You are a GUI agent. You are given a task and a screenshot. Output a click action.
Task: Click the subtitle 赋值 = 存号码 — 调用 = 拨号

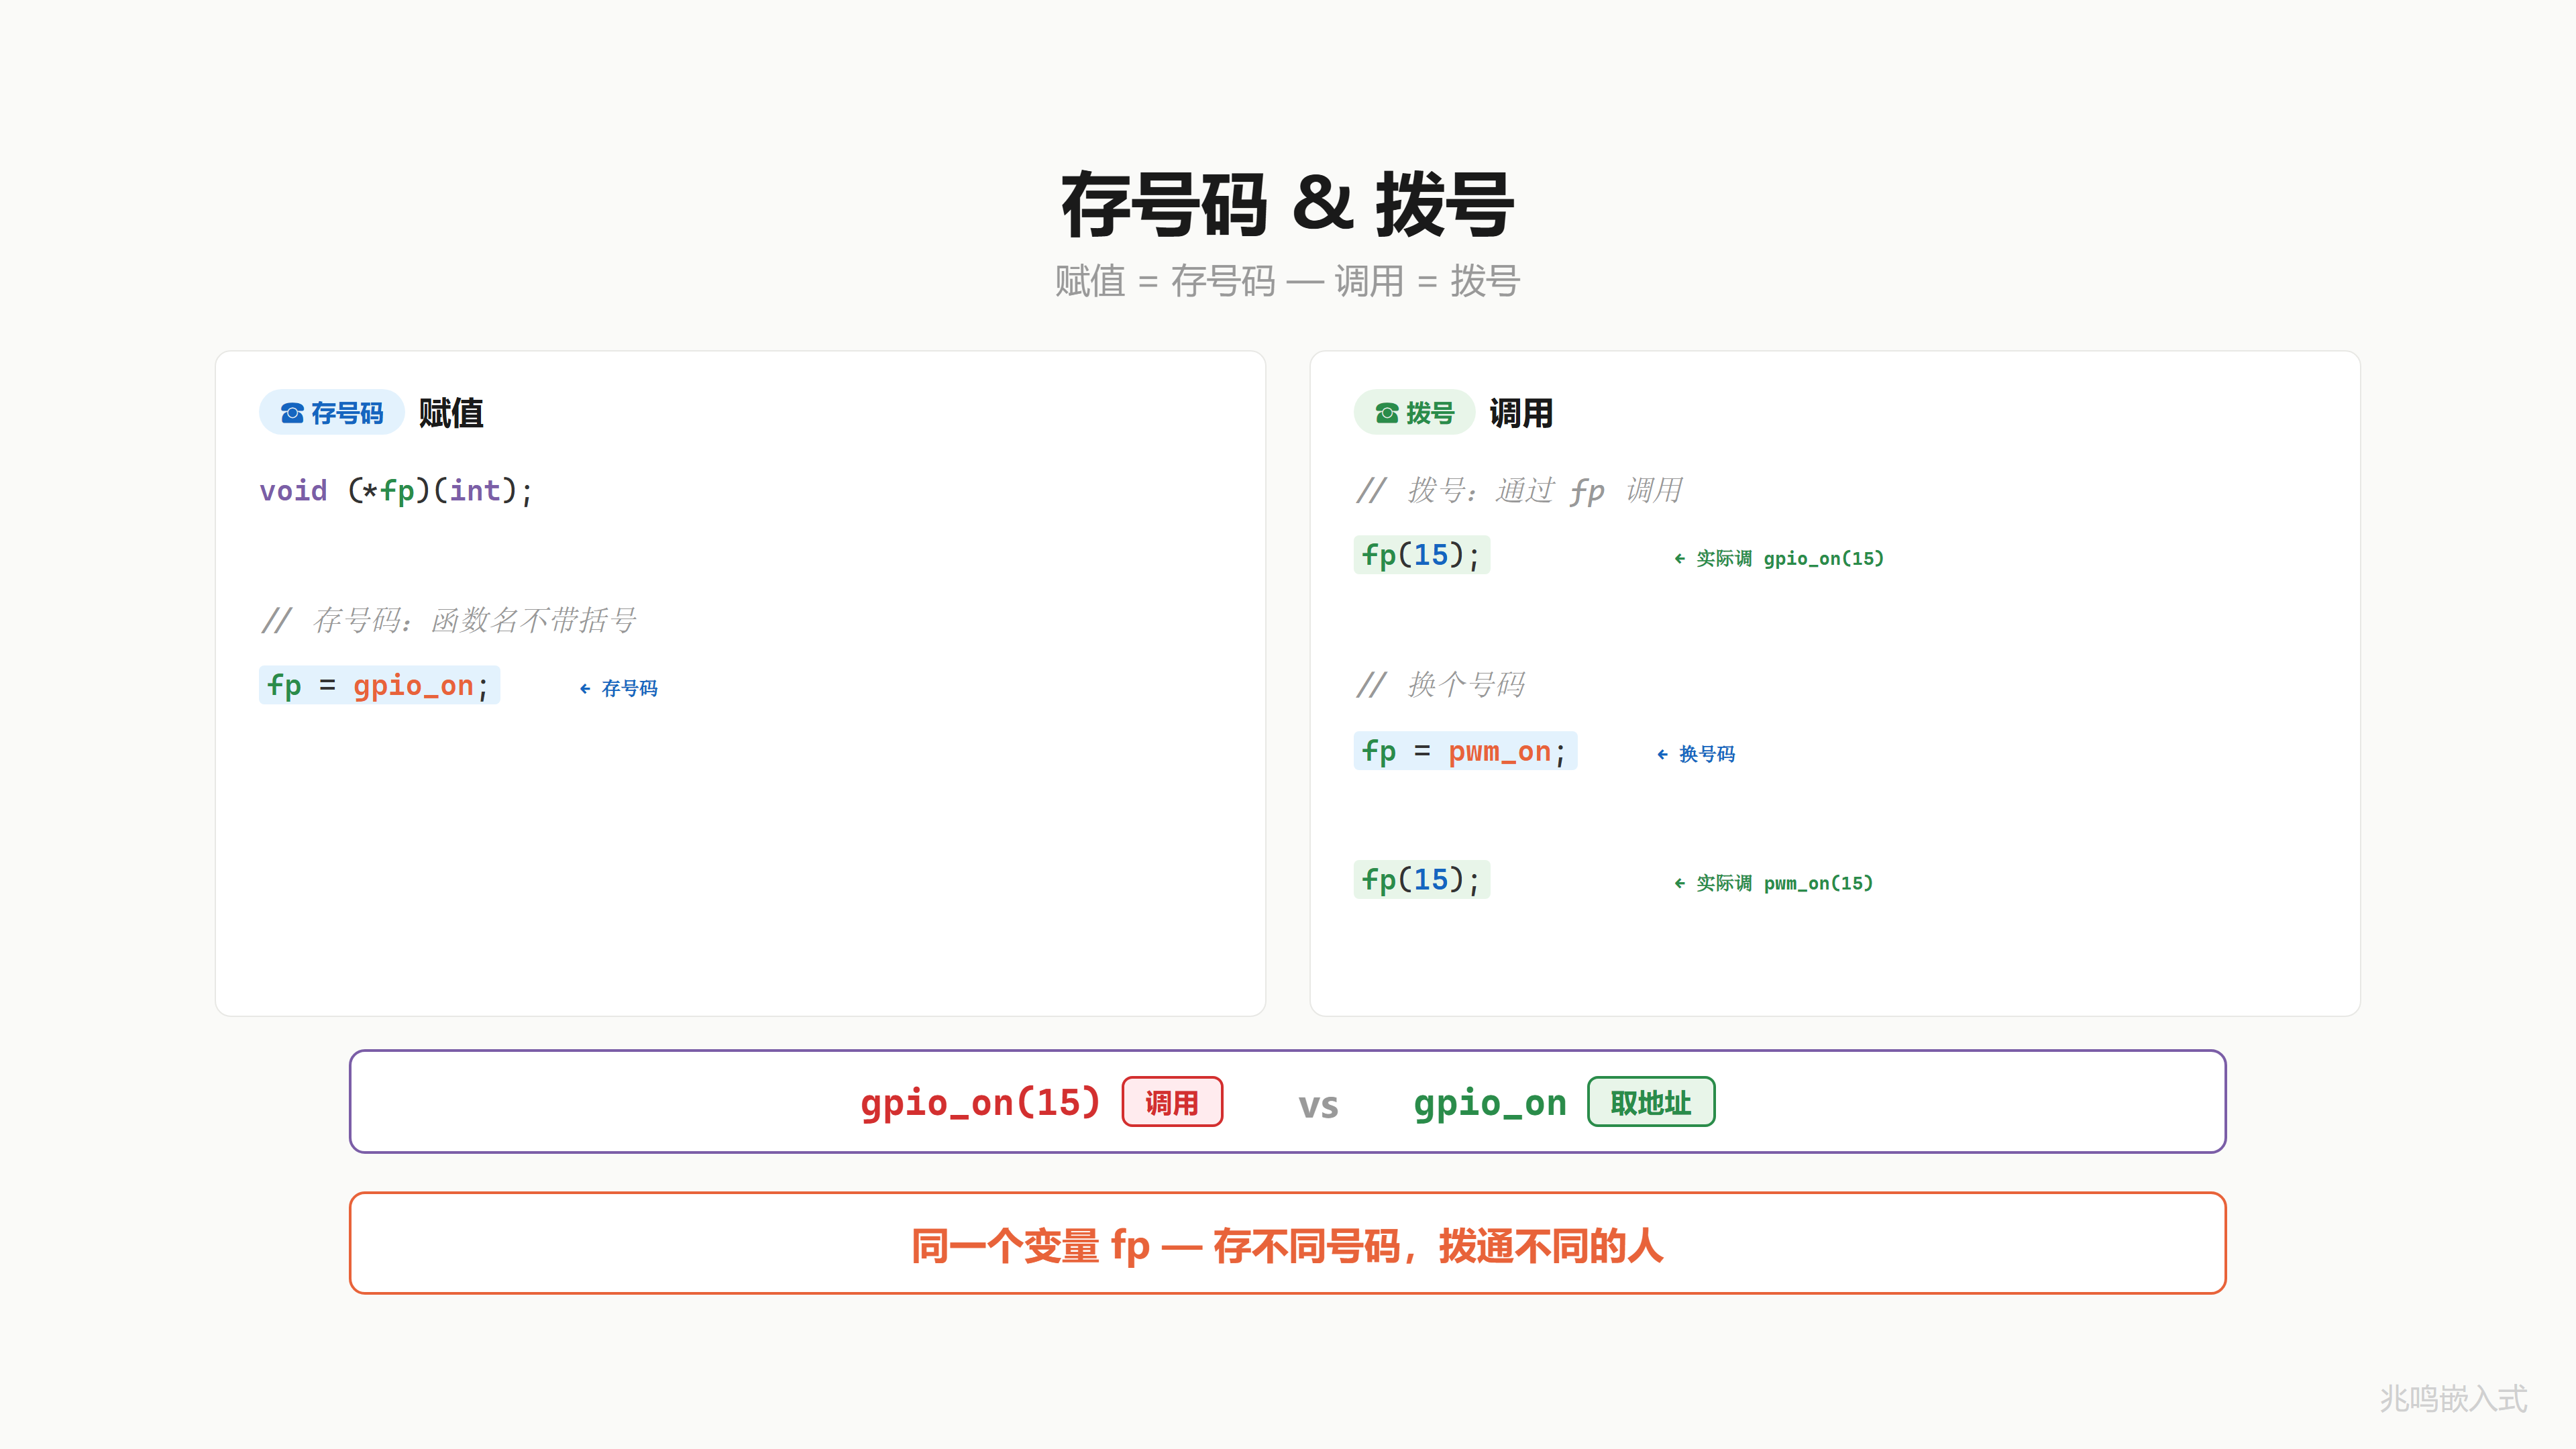click(x=1288, y=281)
